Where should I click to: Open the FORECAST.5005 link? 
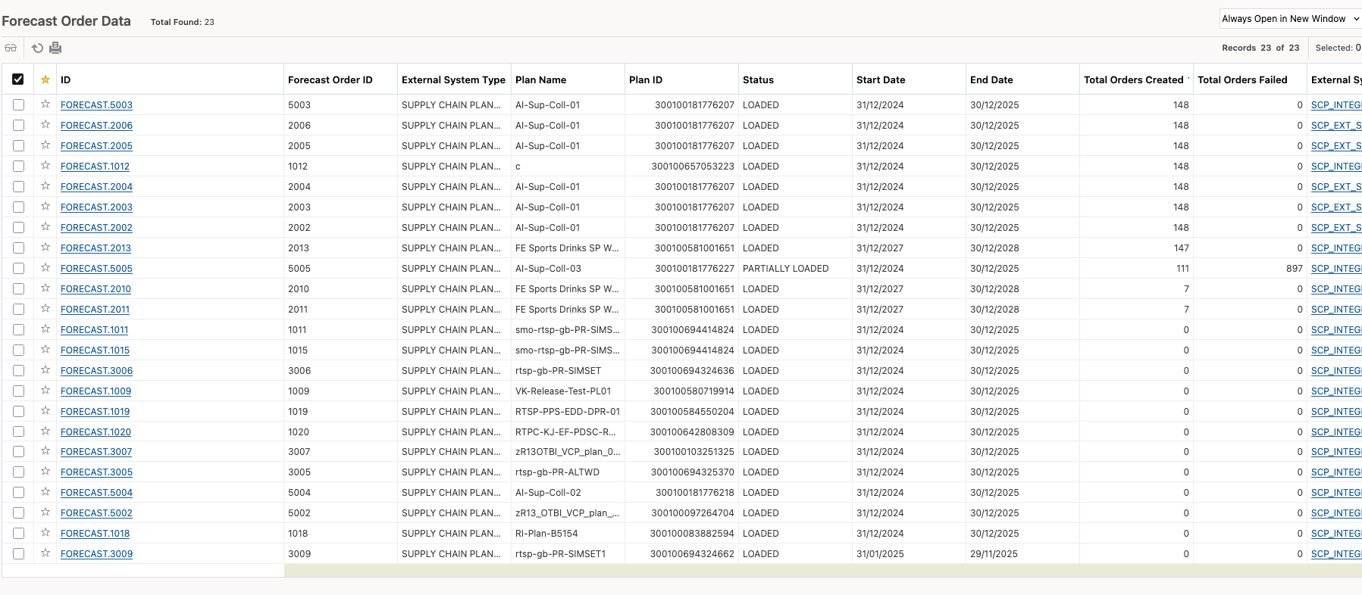pos(96,269)
